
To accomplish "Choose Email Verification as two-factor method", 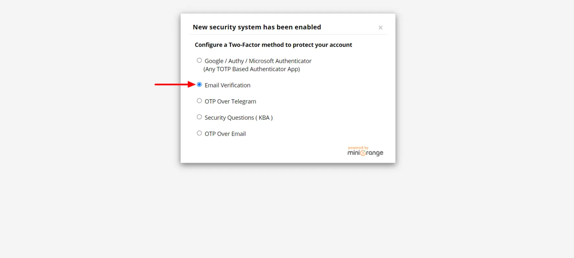I will click(199, 84).
